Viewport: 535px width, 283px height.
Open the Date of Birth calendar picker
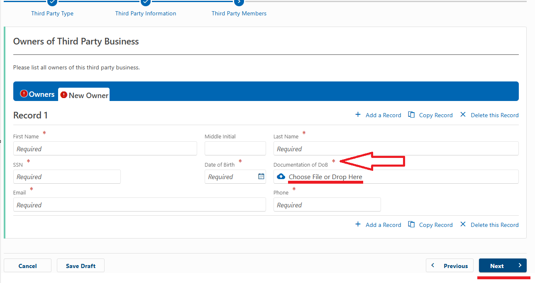click(261, 177)
